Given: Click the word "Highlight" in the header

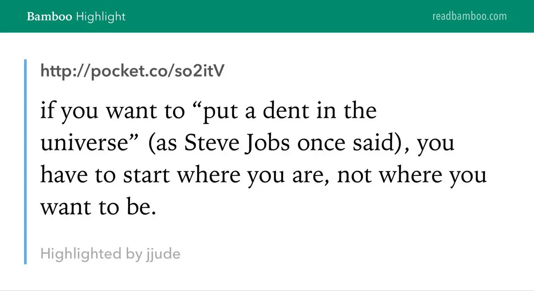Looking at the screenshot, I should point(101,17).
